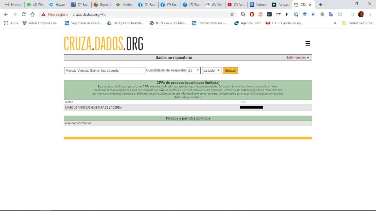Click the CRUZA.DADOS.ORG site logo
The image size is (376, 211).
click(103, 43)
